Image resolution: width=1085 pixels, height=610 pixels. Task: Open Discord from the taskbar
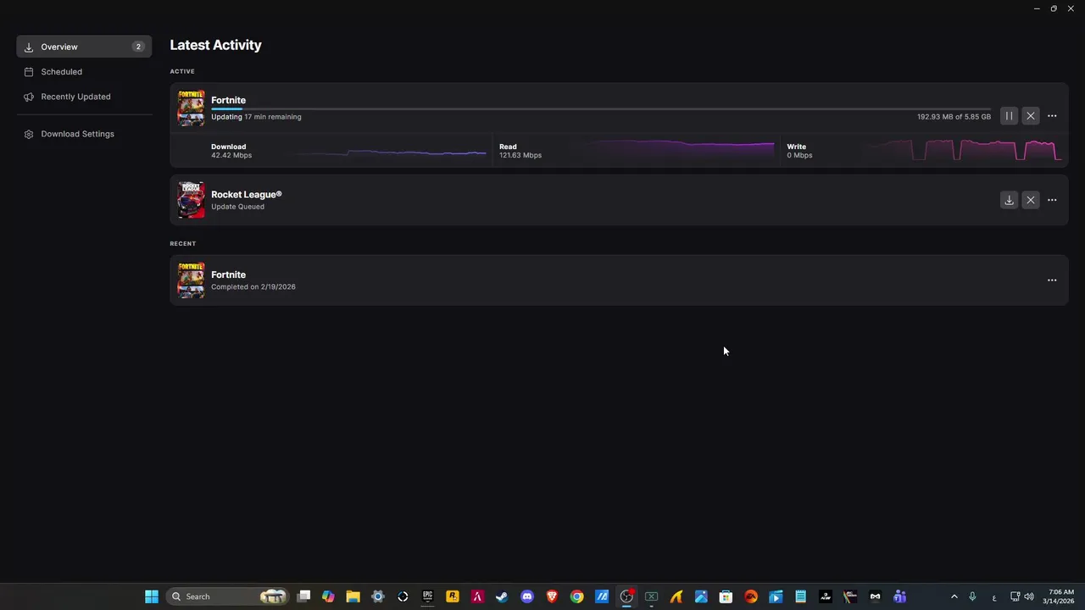coord(527,596)
